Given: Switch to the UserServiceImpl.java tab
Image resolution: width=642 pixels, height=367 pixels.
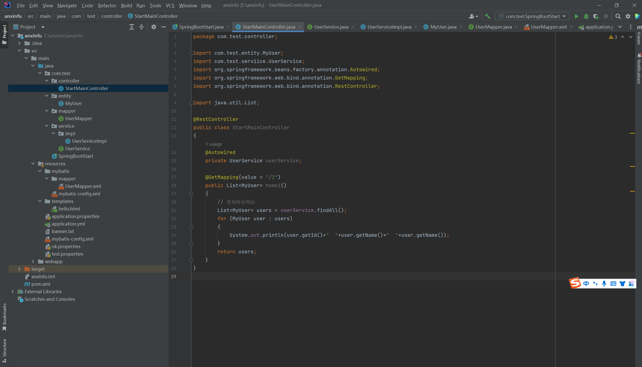Looking at the screenshot, I should (x=389, y=27).
